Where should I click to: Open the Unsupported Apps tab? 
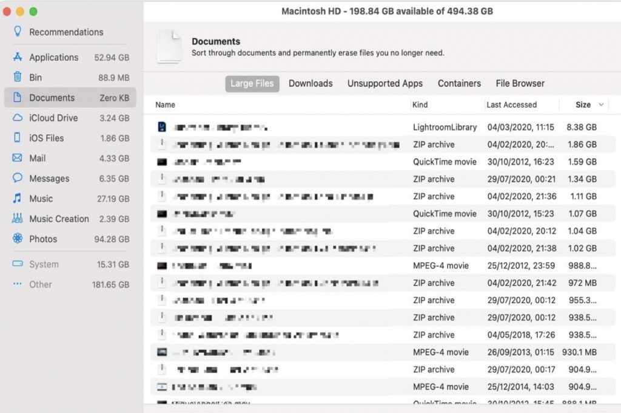(384, 84)
